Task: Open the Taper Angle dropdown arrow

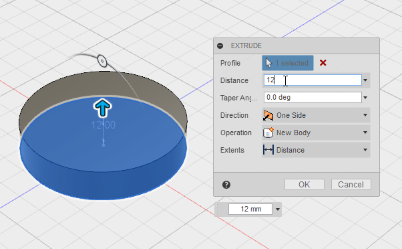Action: pos(365,98)
